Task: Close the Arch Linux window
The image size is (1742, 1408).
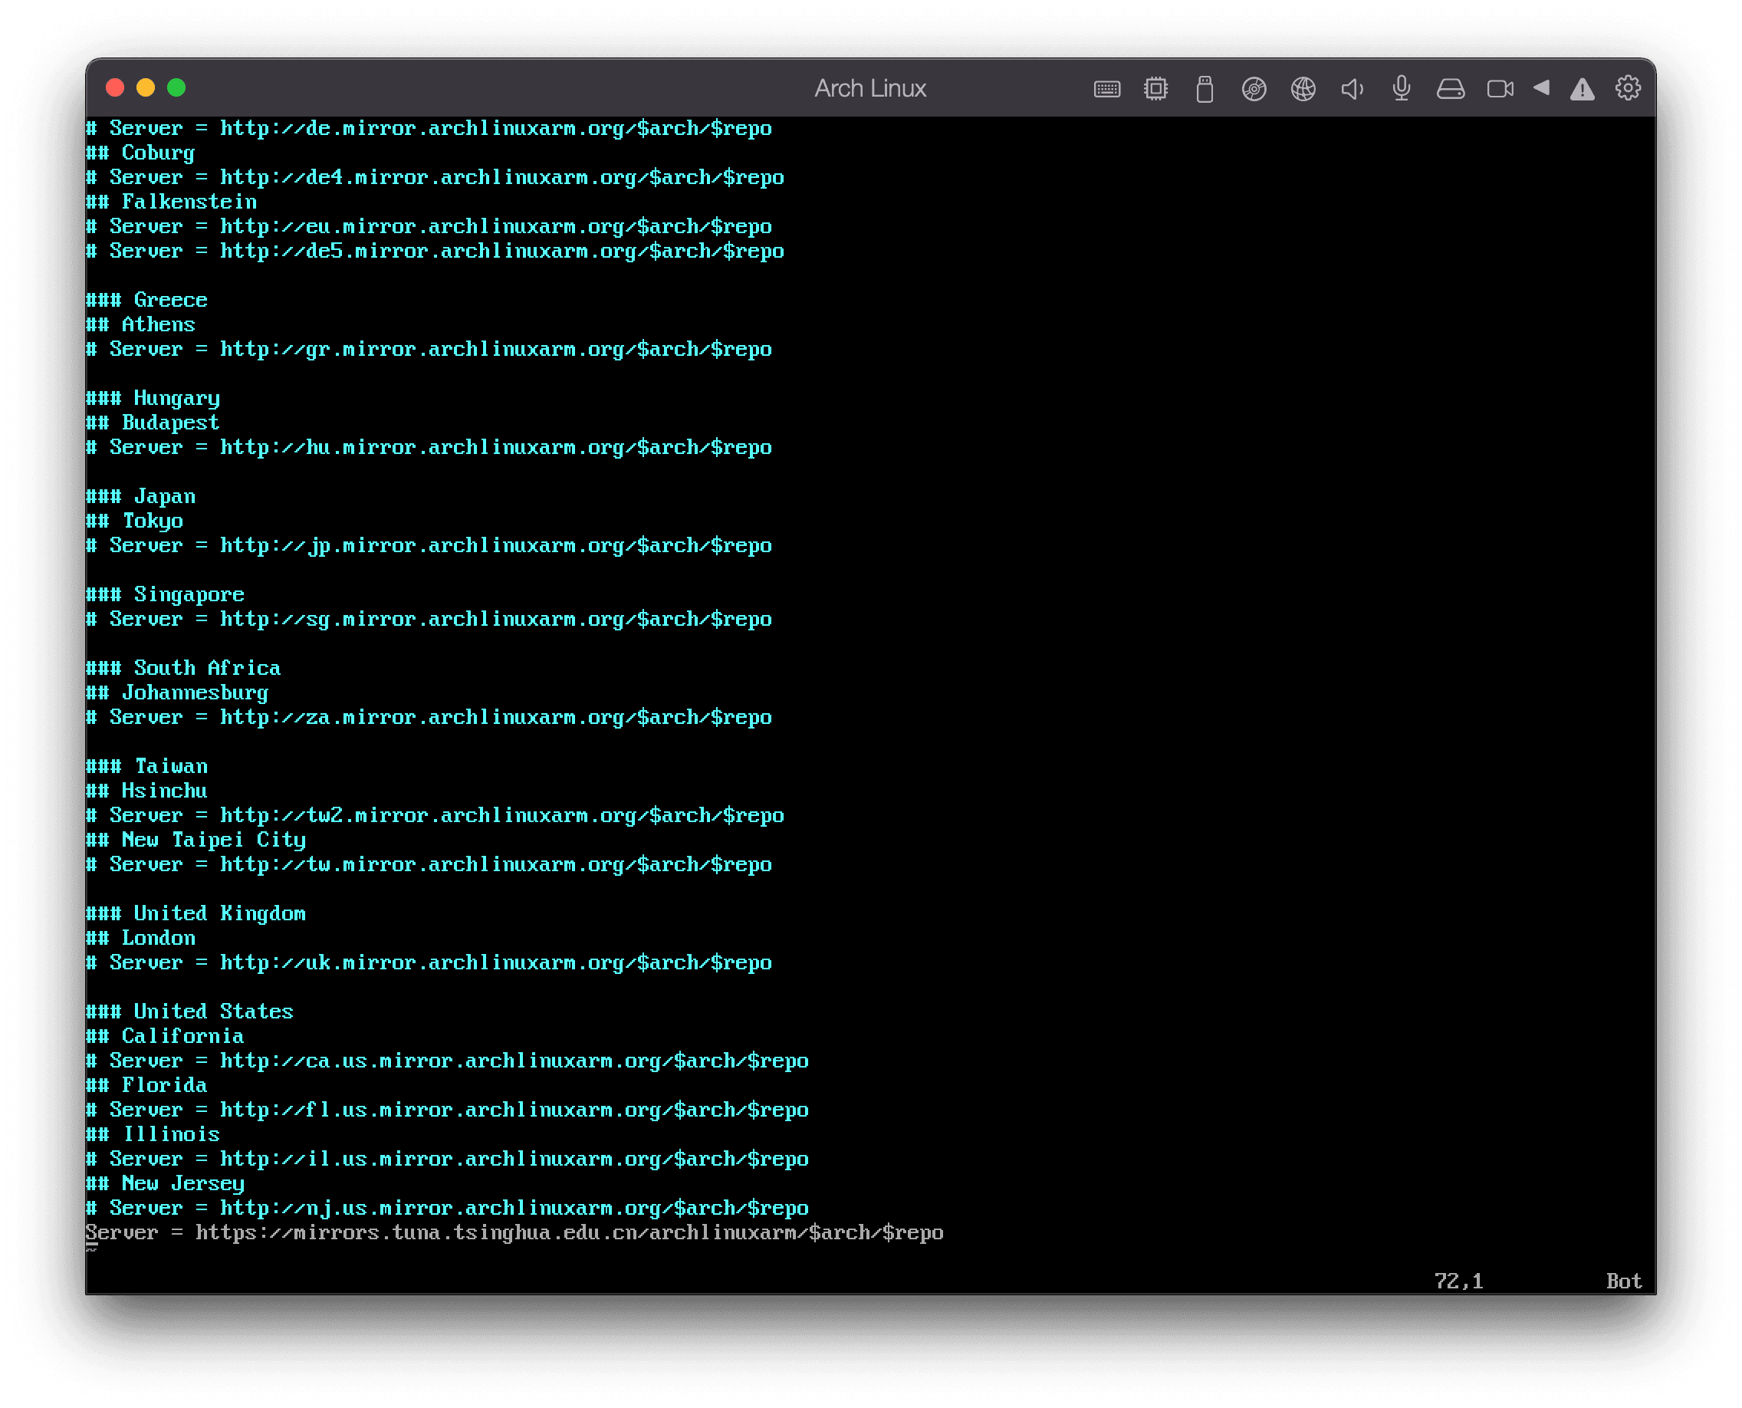Action: click(115, 87)
